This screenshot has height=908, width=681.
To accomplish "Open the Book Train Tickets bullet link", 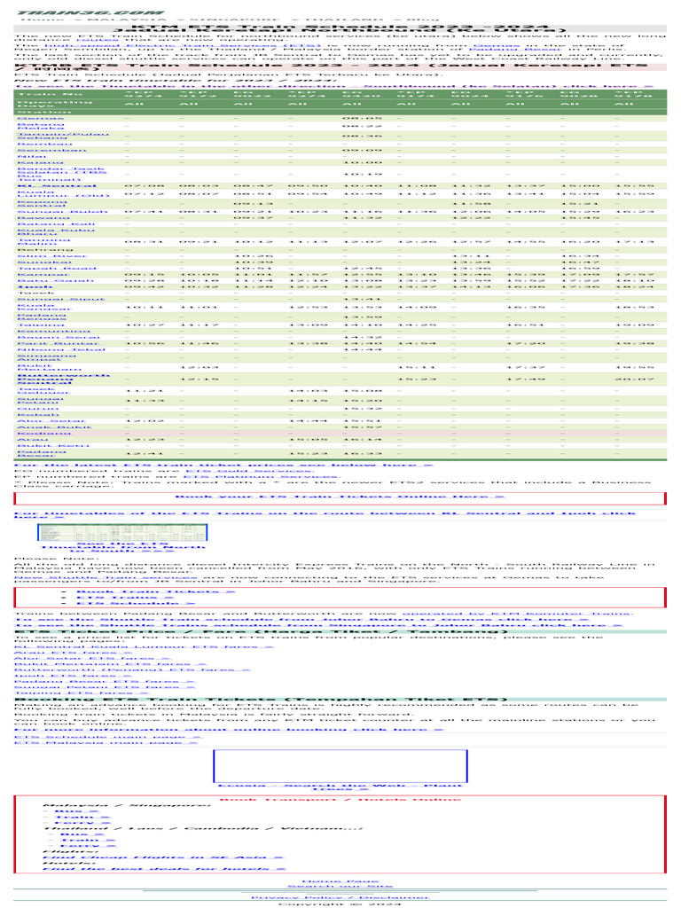I will coord(156,591).
